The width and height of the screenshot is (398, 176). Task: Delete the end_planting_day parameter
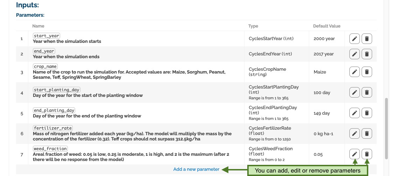367,113
